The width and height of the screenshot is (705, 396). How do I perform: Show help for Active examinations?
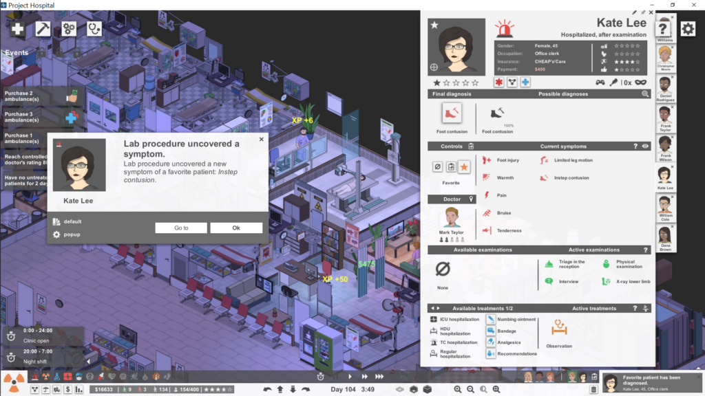[646, 250]
